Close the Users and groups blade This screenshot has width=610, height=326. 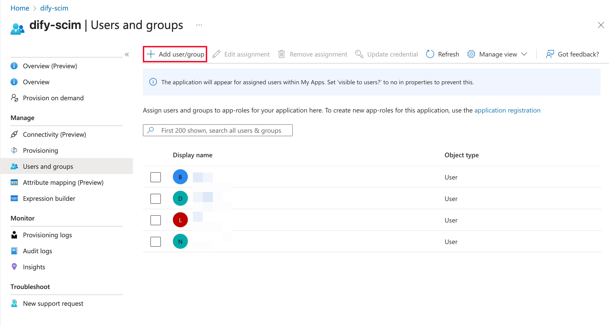click(x=601, y=25)
